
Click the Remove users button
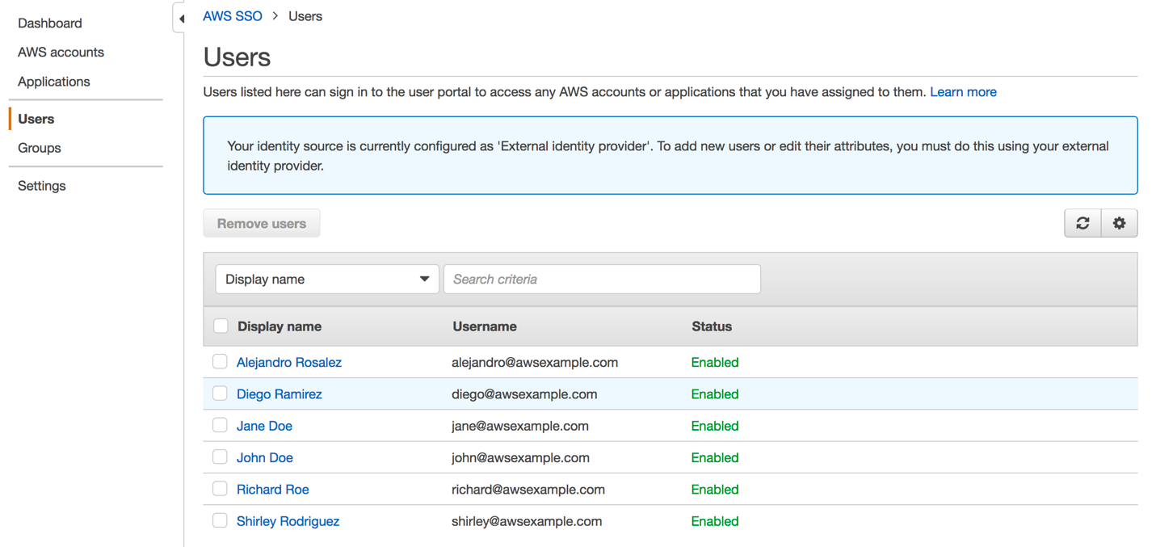point(261,223)
